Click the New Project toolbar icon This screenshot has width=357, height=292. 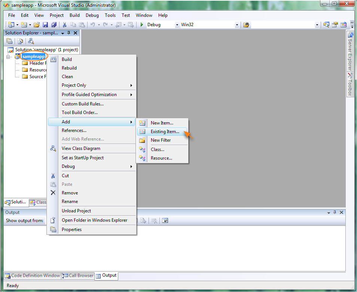(x=11, y=25)
